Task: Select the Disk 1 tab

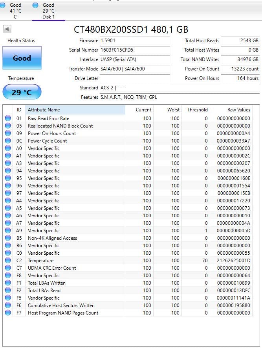Action: click(x=48, y=11)
